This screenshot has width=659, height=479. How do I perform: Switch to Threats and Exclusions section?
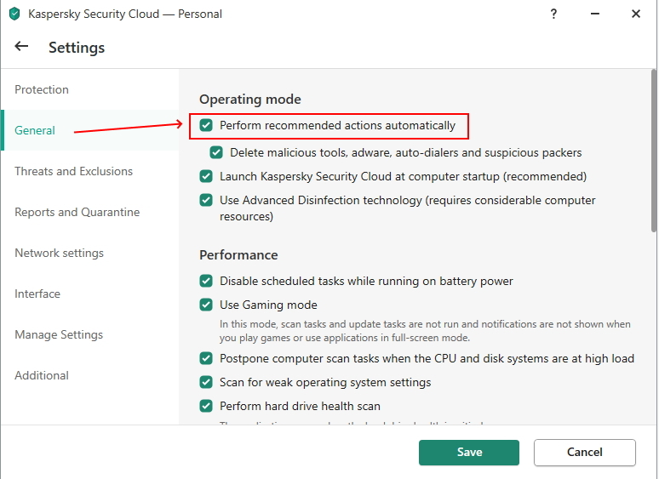point(73,171)
